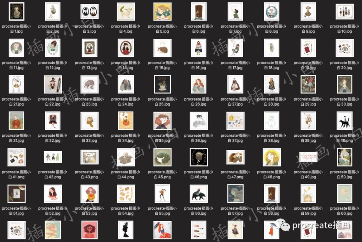Click the white animal thumbnail 4.jpg
This screenshot has height=242, width=362.
(126, 12)
